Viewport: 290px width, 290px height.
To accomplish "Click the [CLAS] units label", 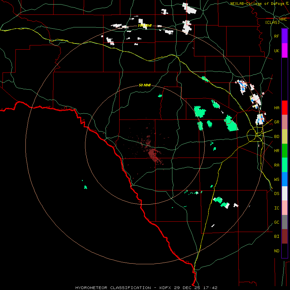I will pos(272,22).
